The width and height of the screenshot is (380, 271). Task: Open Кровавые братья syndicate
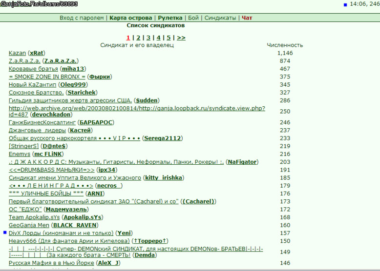[x=33, y=69]
